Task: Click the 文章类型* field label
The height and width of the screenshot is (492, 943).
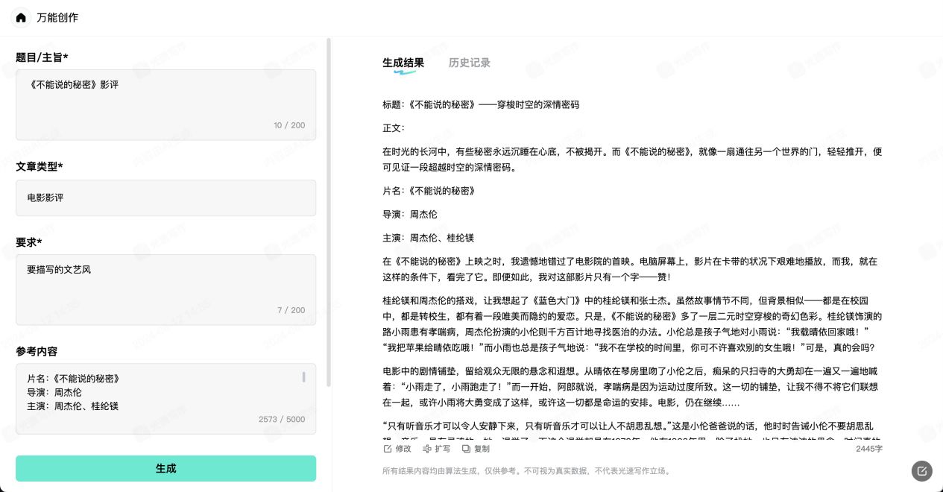Action: pos(40,166)
